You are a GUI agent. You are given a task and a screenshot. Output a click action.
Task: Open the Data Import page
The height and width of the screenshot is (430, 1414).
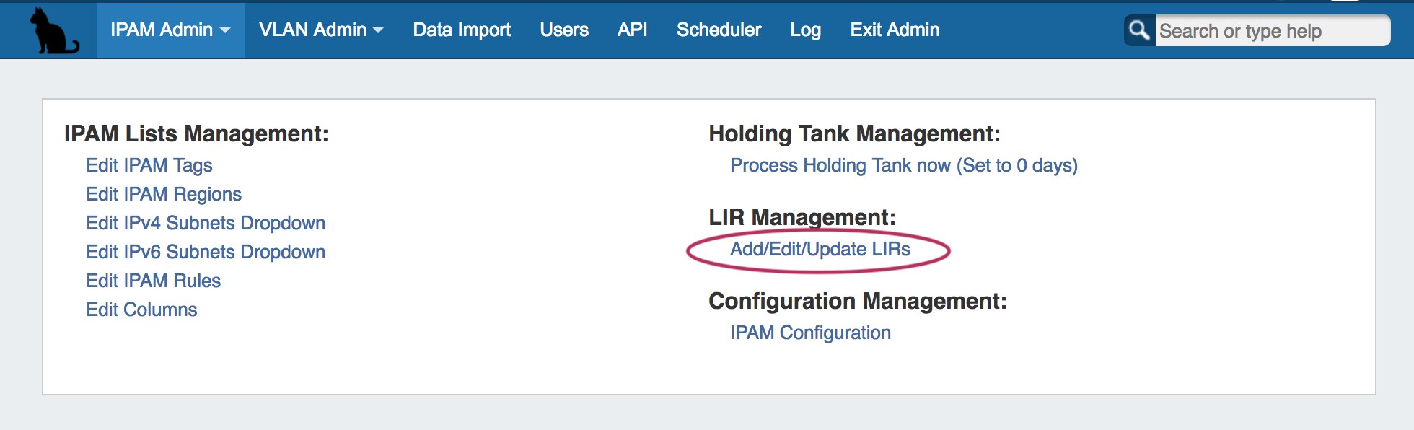[462, 30]
